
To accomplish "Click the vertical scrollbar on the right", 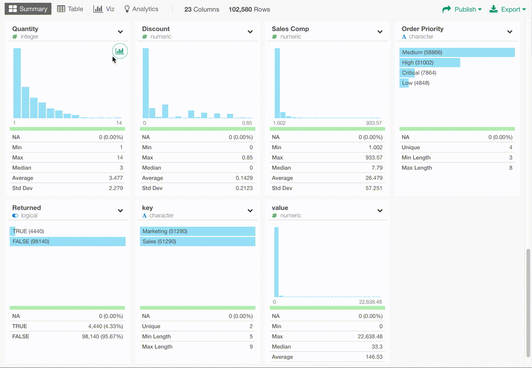I will (528, 301).
